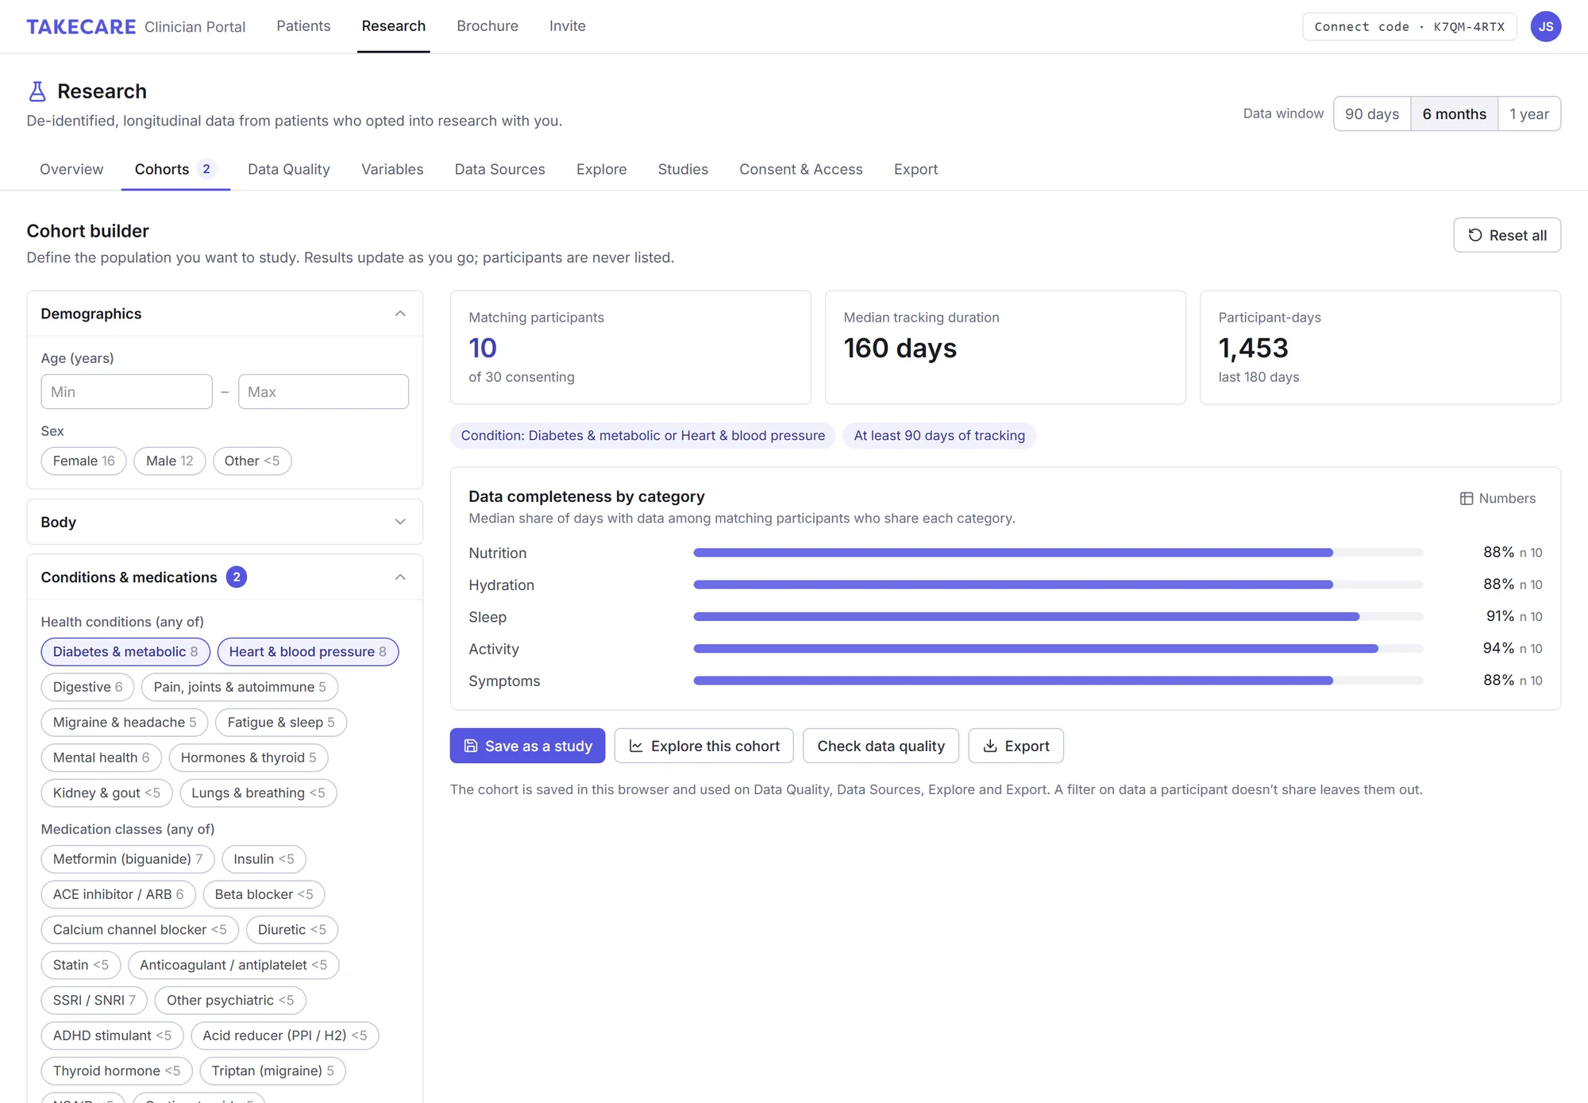Click the Check data quality button
This screenshot has height=1103, width=1588.
coord(881,746)
